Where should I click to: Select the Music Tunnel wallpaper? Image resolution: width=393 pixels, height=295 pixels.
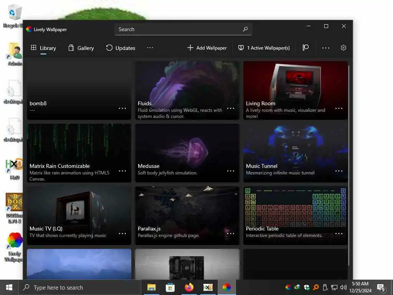[x=296, y=153]
